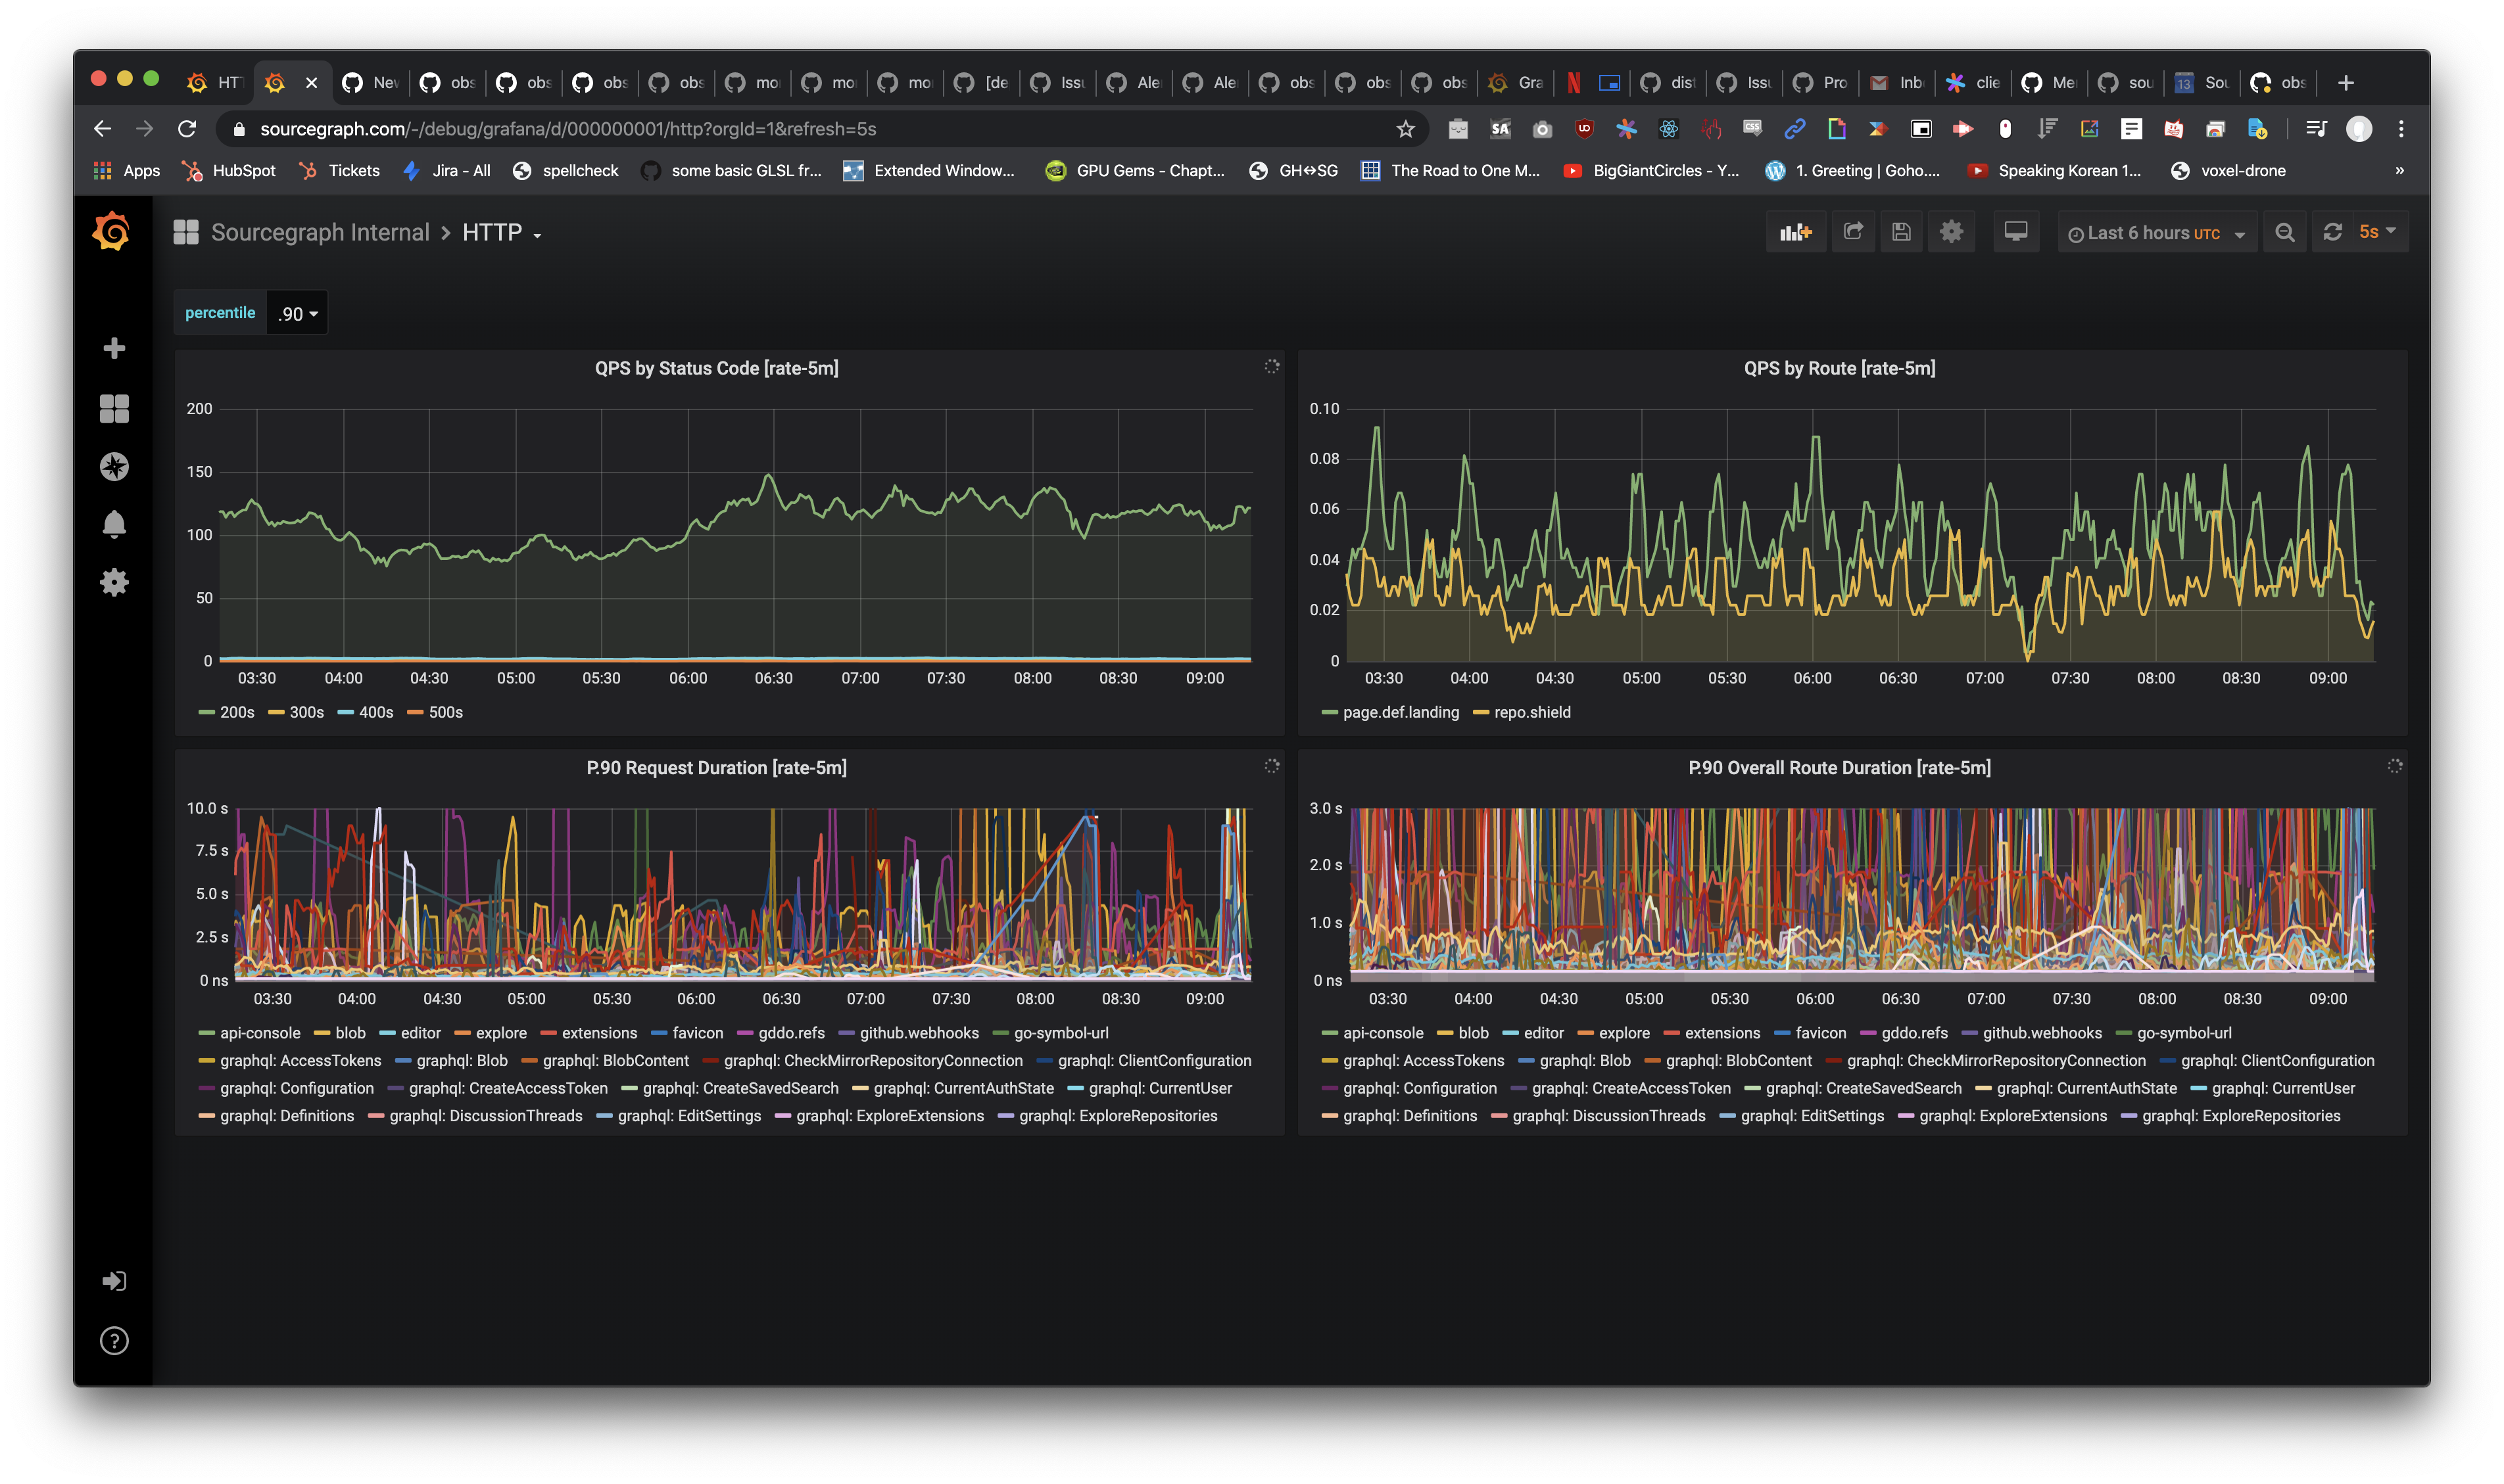Click the QPS by Status Code graph area
2504x1484 pixels.
(x=734, y=534)
